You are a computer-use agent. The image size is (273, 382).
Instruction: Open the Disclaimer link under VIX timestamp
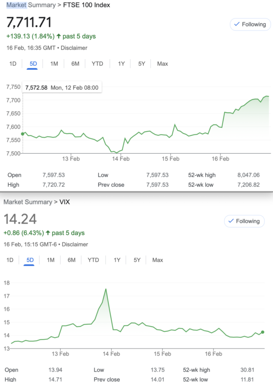tap(75, 244)
